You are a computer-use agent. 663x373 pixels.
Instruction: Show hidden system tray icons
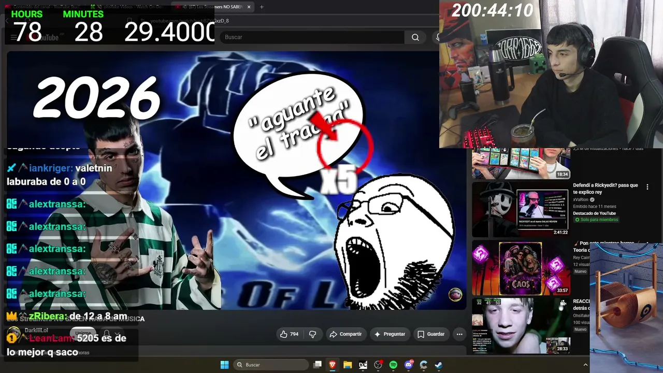(x=586, y=365)
